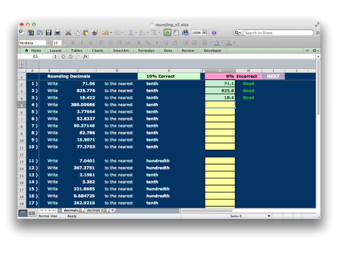Switch to the Layout tab

[55, 51]
